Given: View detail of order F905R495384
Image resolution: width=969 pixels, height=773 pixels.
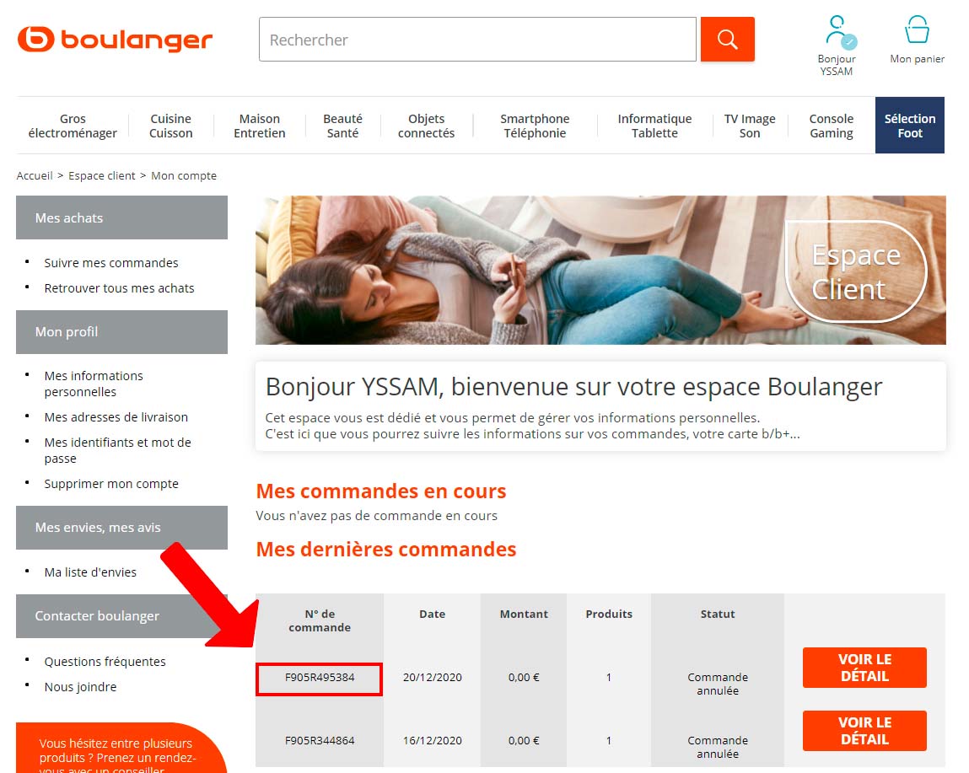Looking at the screenshot, I should (x=864, y=668).
